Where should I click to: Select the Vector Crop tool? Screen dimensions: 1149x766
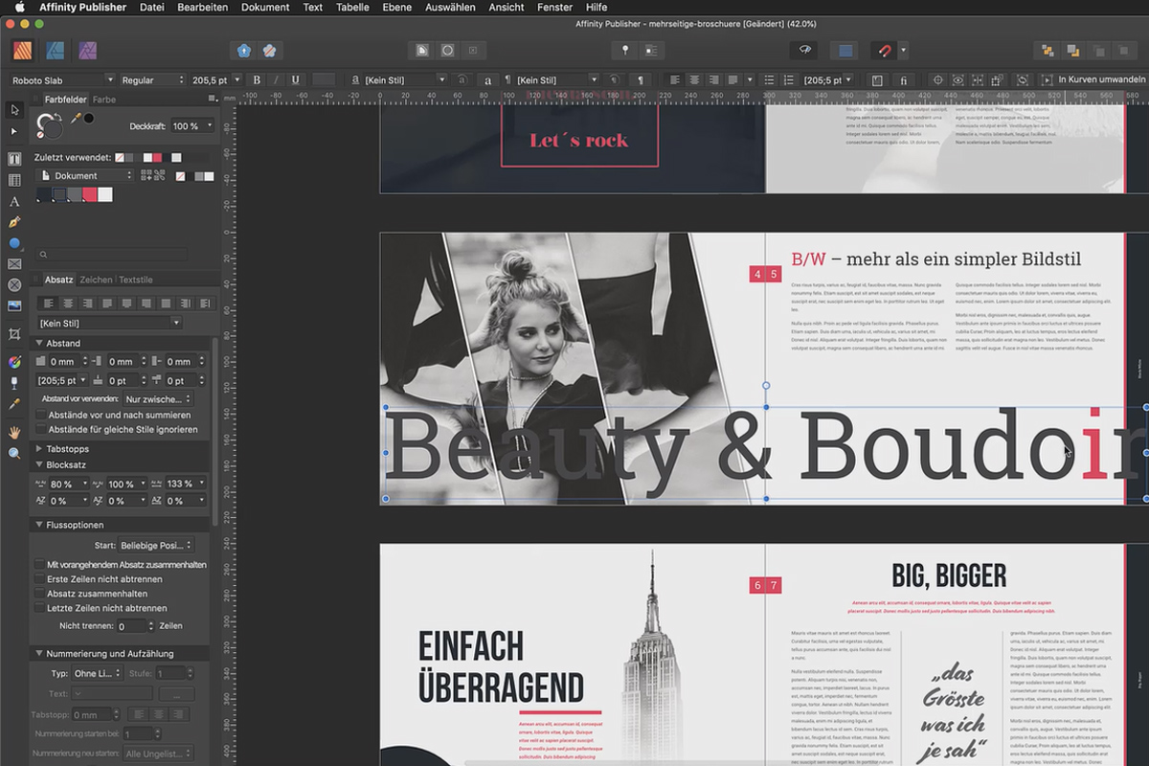(13, 333)
